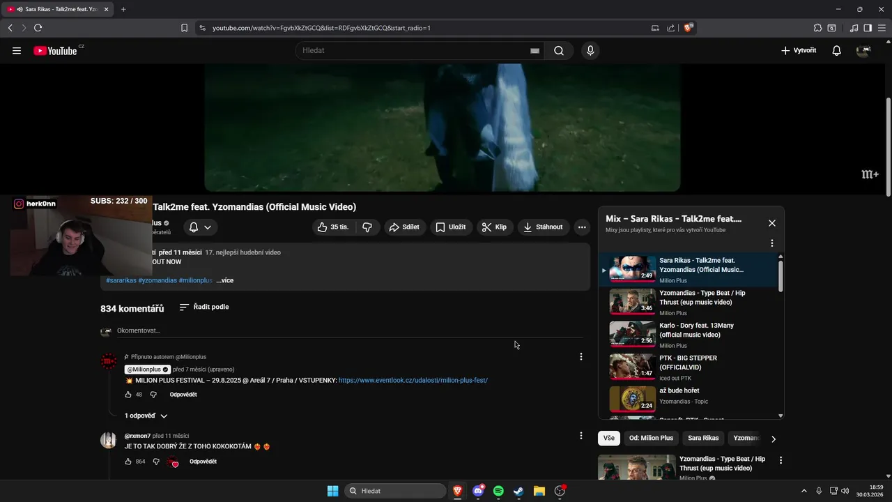Dislike the video

(x=367, y=227)
